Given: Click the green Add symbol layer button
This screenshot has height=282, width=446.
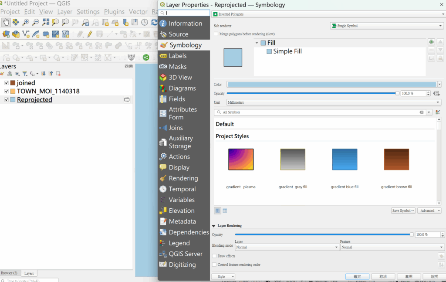Looking at the screenshot, I should point(432,42).
